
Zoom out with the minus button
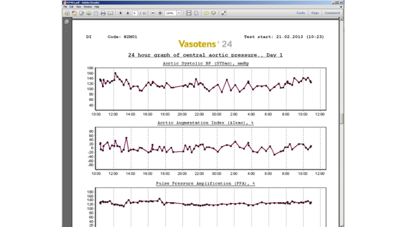click(x=153, y=13)
